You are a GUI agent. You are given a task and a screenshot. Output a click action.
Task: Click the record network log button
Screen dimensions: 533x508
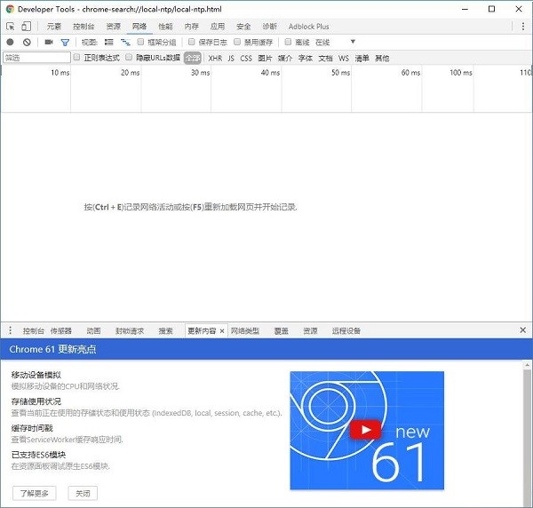coord(10,42)
